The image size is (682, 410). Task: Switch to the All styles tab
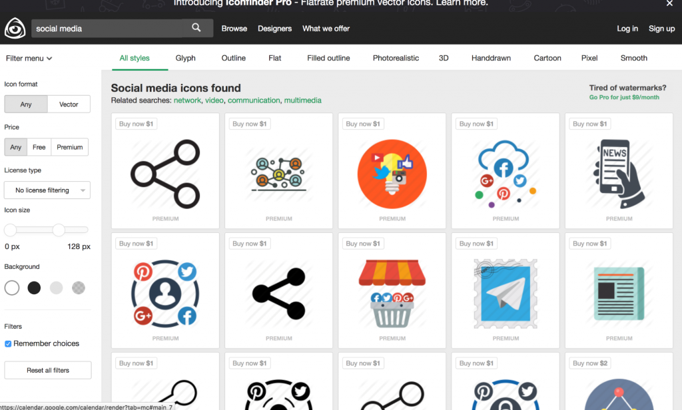(135, 58)
